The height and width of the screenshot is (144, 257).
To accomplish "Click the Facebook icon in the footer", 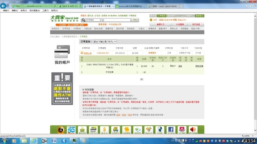I will 171,130.
